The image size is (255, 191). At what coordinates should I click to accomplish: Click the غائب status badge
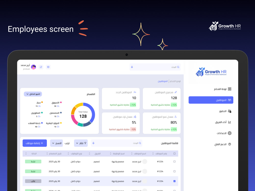(x=33, y=181)
